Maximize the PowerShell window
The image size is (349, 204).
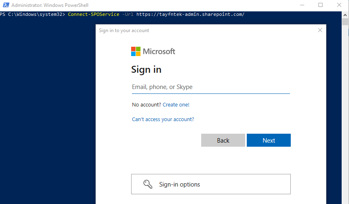(x=320, y=5)
